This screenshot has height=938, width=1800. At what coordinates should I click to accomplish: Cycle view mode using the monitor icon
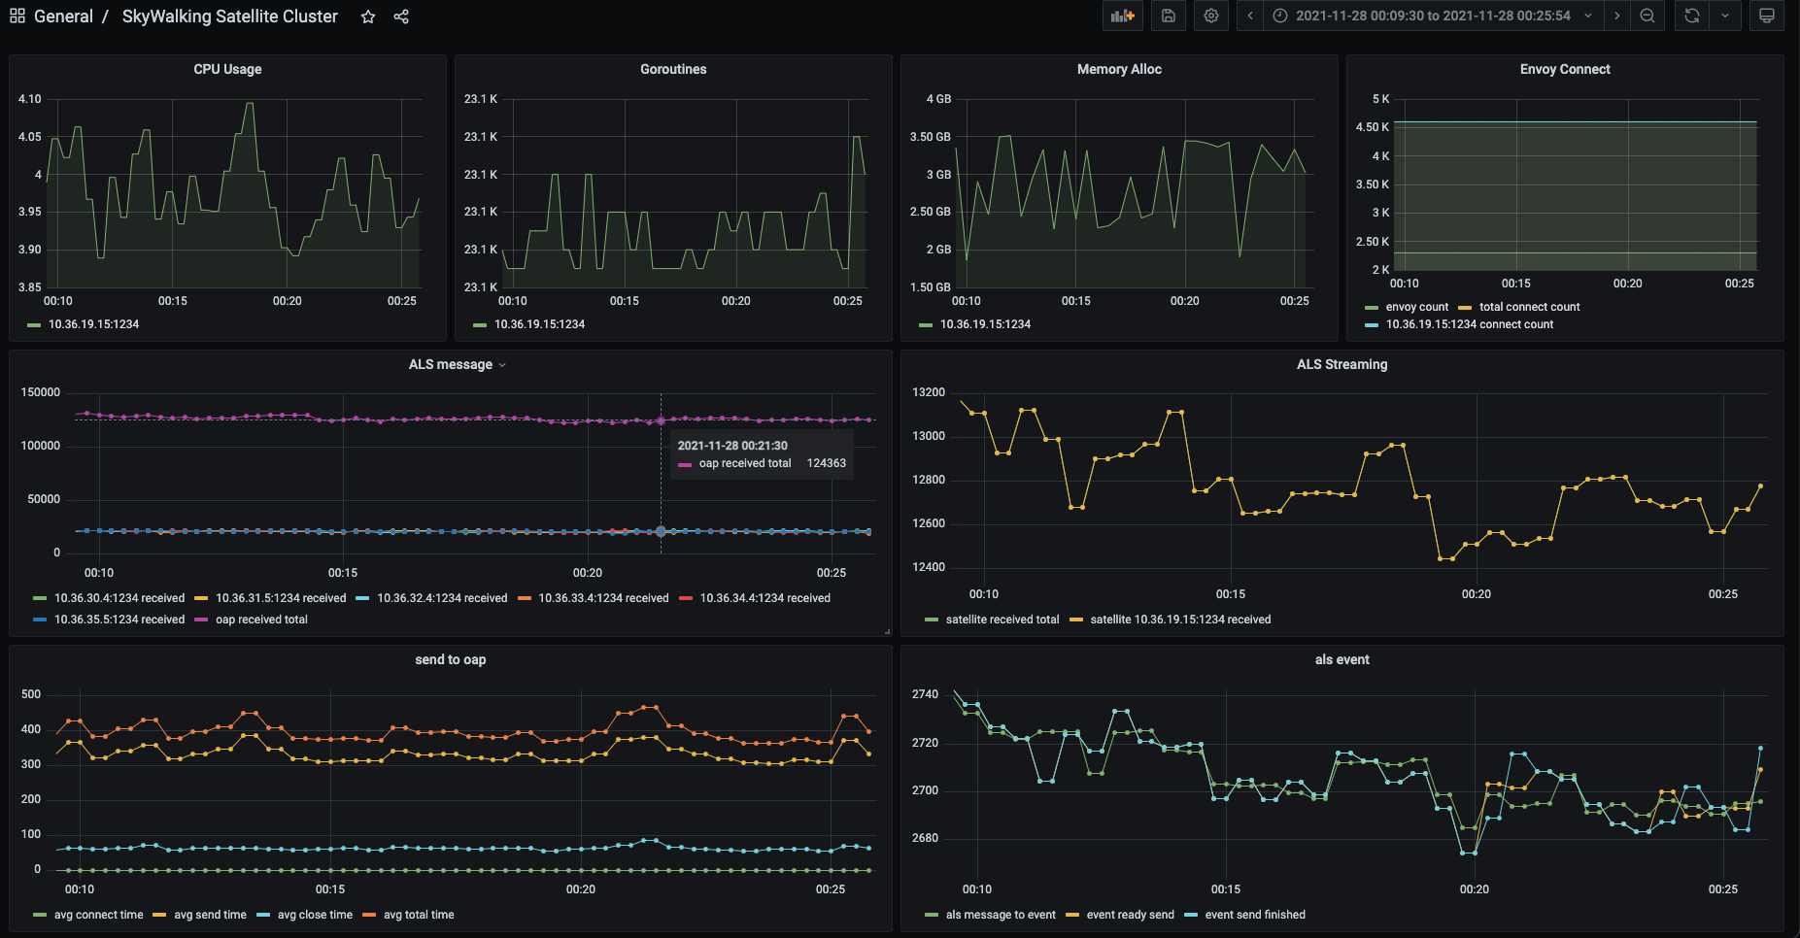(x=1767, y=16)
